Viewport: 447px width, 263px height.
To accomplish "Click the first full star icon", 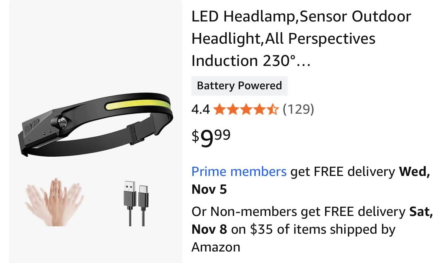I will [x=219, y=110].
